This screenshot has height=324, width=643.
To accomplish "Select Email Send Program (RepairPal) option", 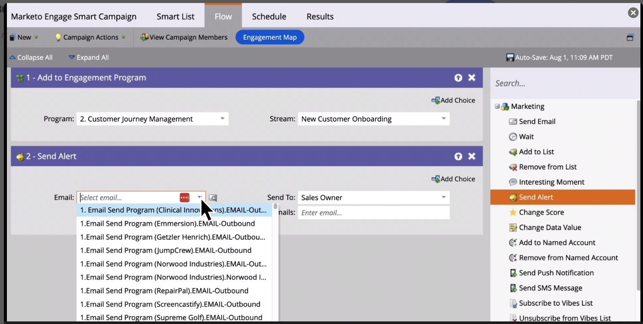I will [174, 291].
